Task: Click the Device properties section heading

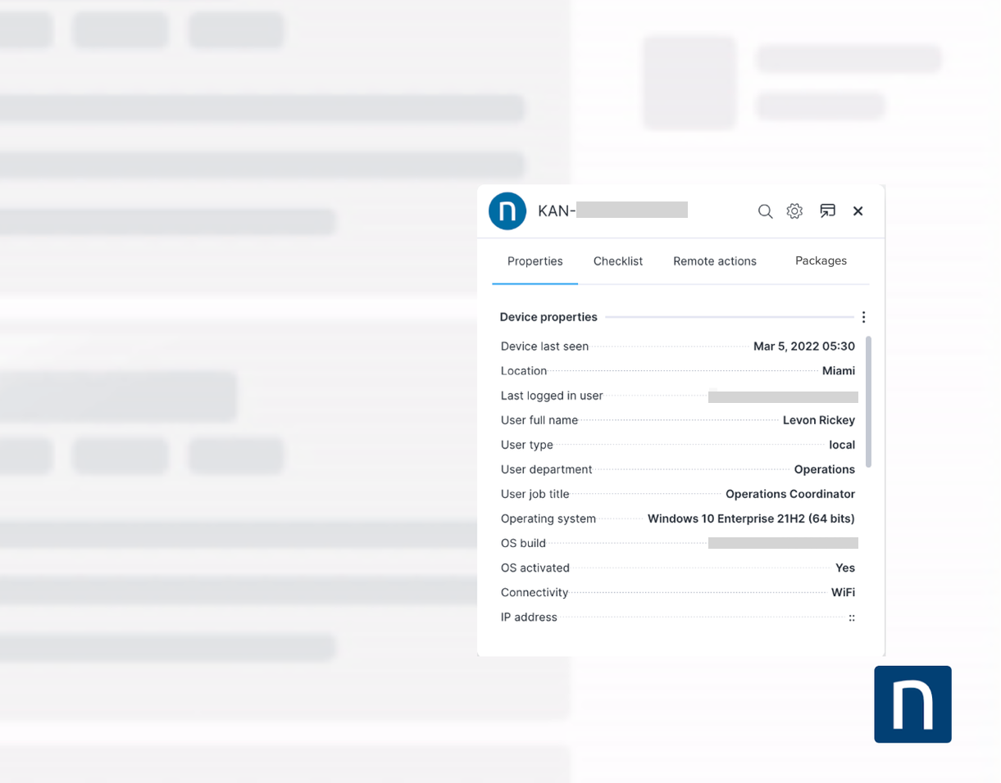Action: point(548,317)
